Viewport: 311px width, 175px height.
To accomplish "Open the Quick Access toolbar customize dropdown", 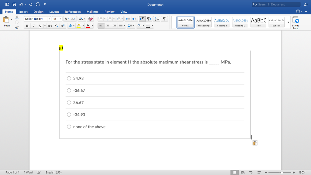I will point(45,4).
